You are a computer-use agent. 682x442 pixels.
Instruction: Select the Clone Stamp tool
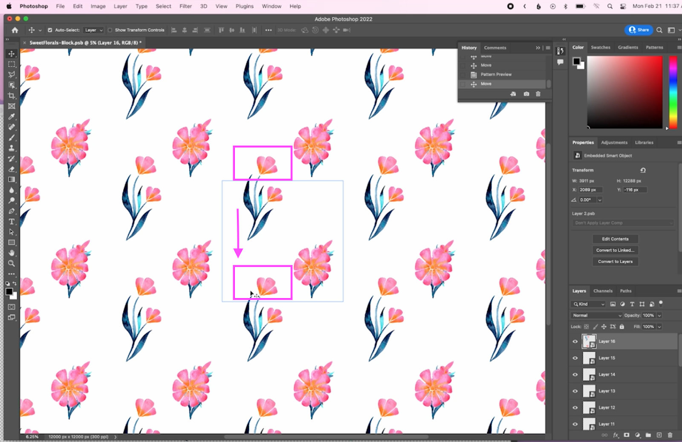coord(12,148)
